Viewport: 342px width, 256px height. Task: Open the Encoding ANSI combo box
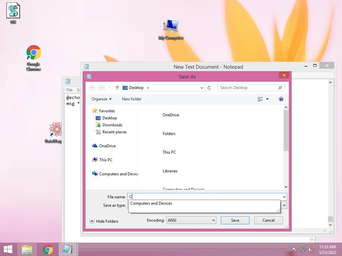tap(191, 220)
